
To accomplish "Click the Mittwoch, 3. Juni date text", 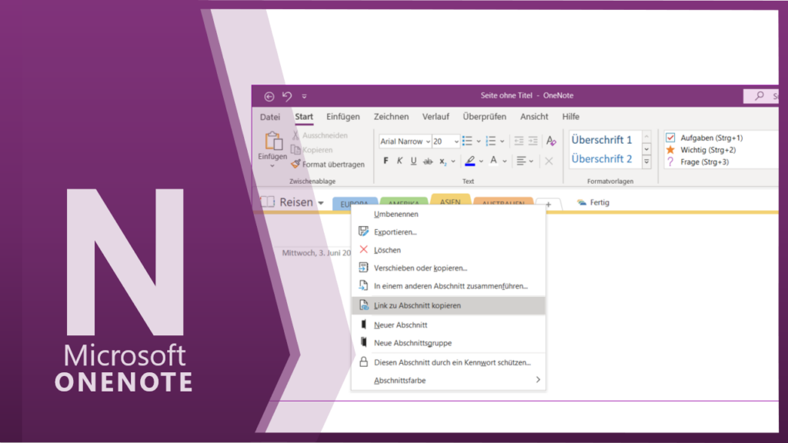I will pyautogui.click(x=316, y=252).
